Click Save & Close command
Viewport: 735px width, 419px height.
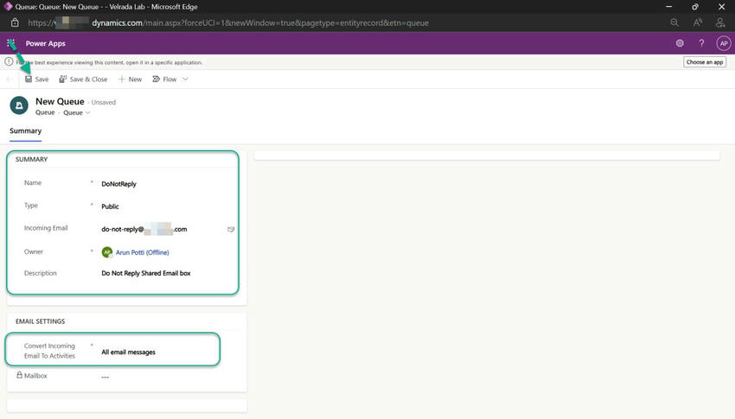[x=83, y=79]
